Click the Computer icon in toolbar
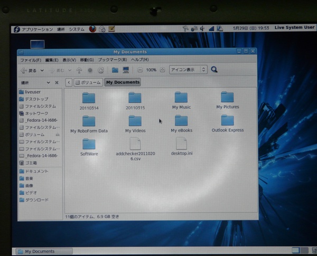Image resolution: width=317 pixels, height=256 pixels. [x=126, y=70]
